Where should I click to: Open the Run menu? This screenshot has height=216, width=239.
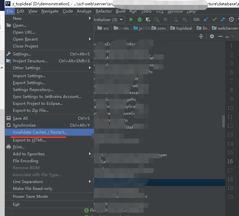click(133, 11)
